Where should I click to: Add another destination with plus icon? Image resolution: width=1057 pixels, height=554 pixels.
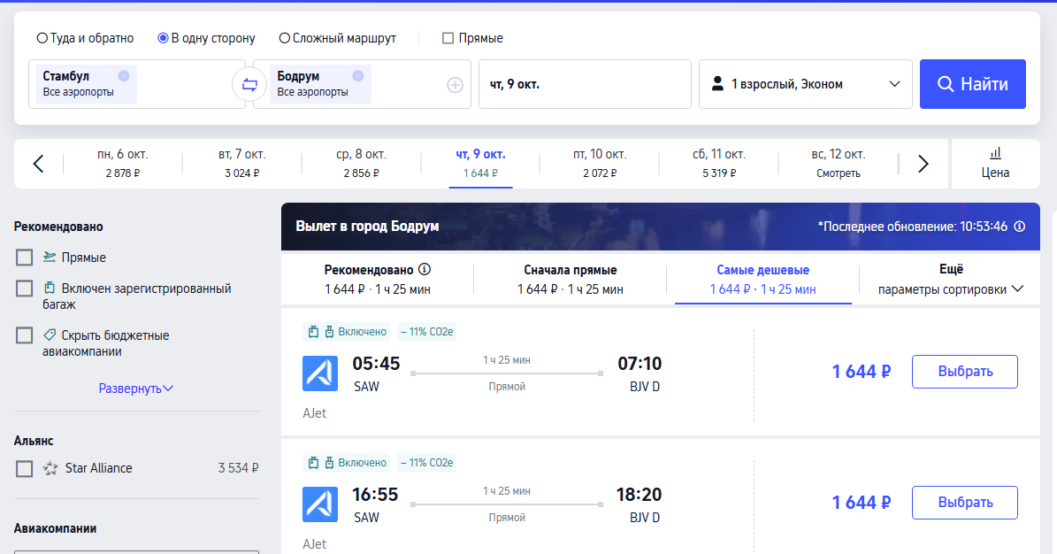455,84
